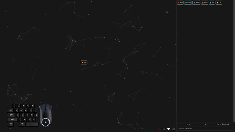
Task: Pick the Time element chip
Action: 204,3
